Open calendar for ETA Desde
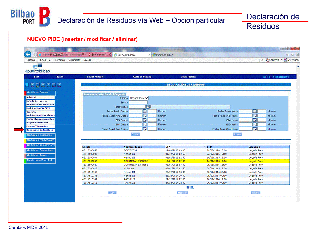Screen dimensions: 319x239 [x=145, y=120]
